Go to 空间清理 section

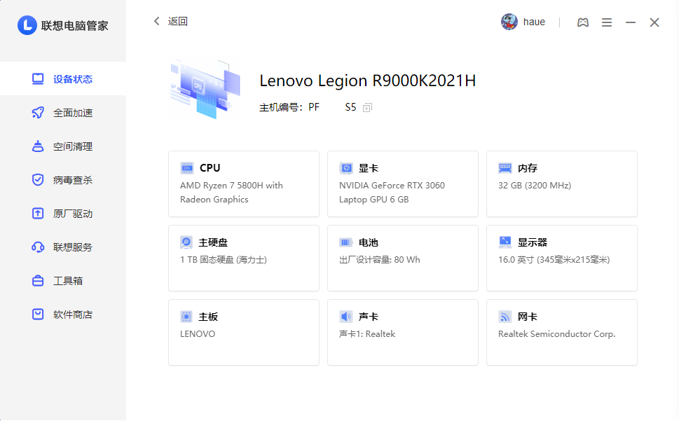63,146
